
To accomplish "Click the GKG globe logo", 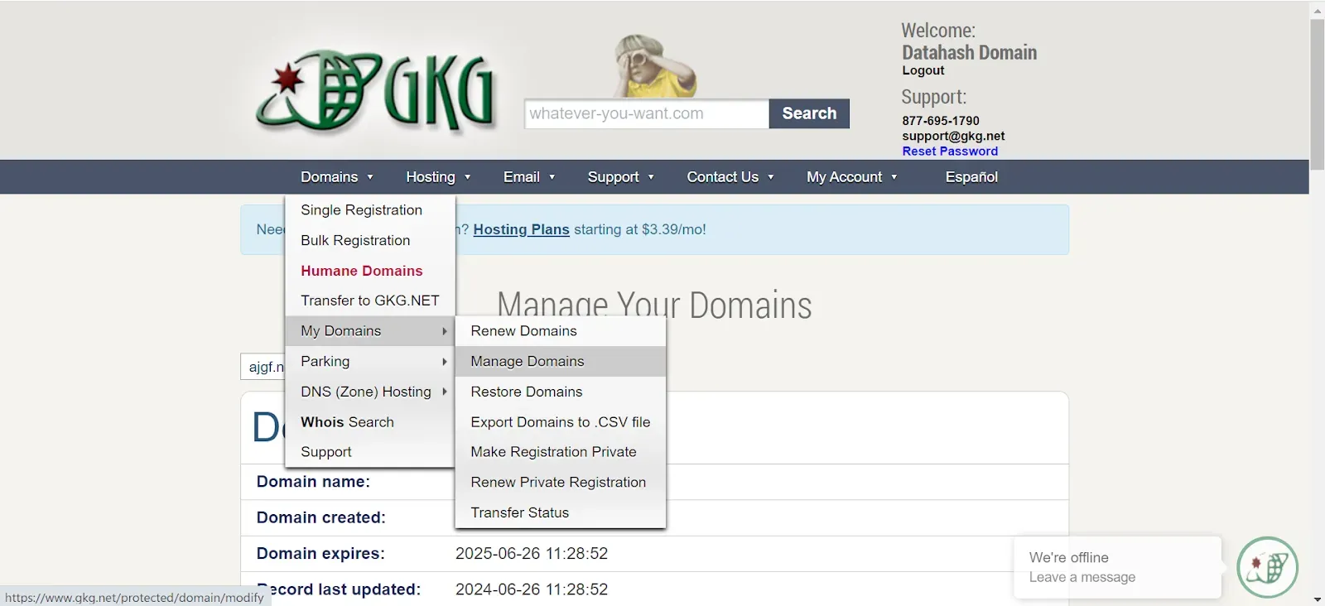I will pos(377,91).
